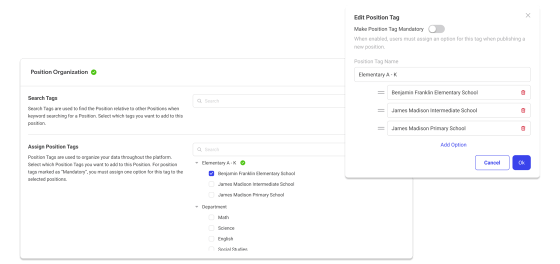Uncheck Benjamin Franklin Elementary School checkbox
Screen dimensions: 560x264
click(211, 173)
